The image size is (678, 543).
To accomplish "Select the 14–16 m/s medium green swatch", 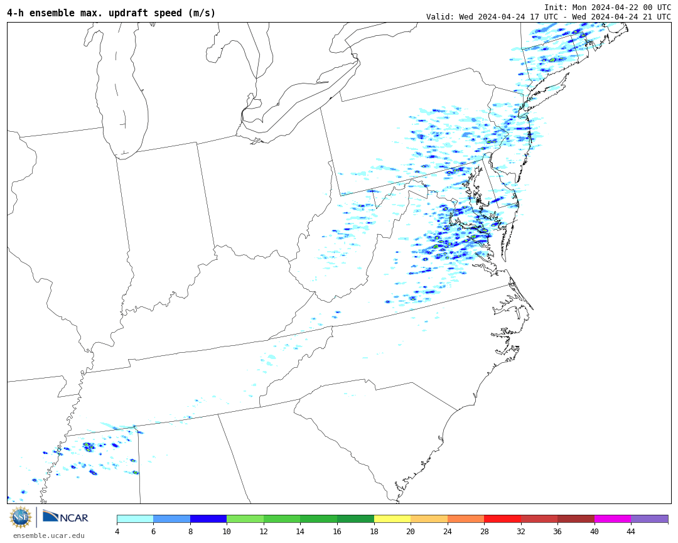I will [319, 519].
